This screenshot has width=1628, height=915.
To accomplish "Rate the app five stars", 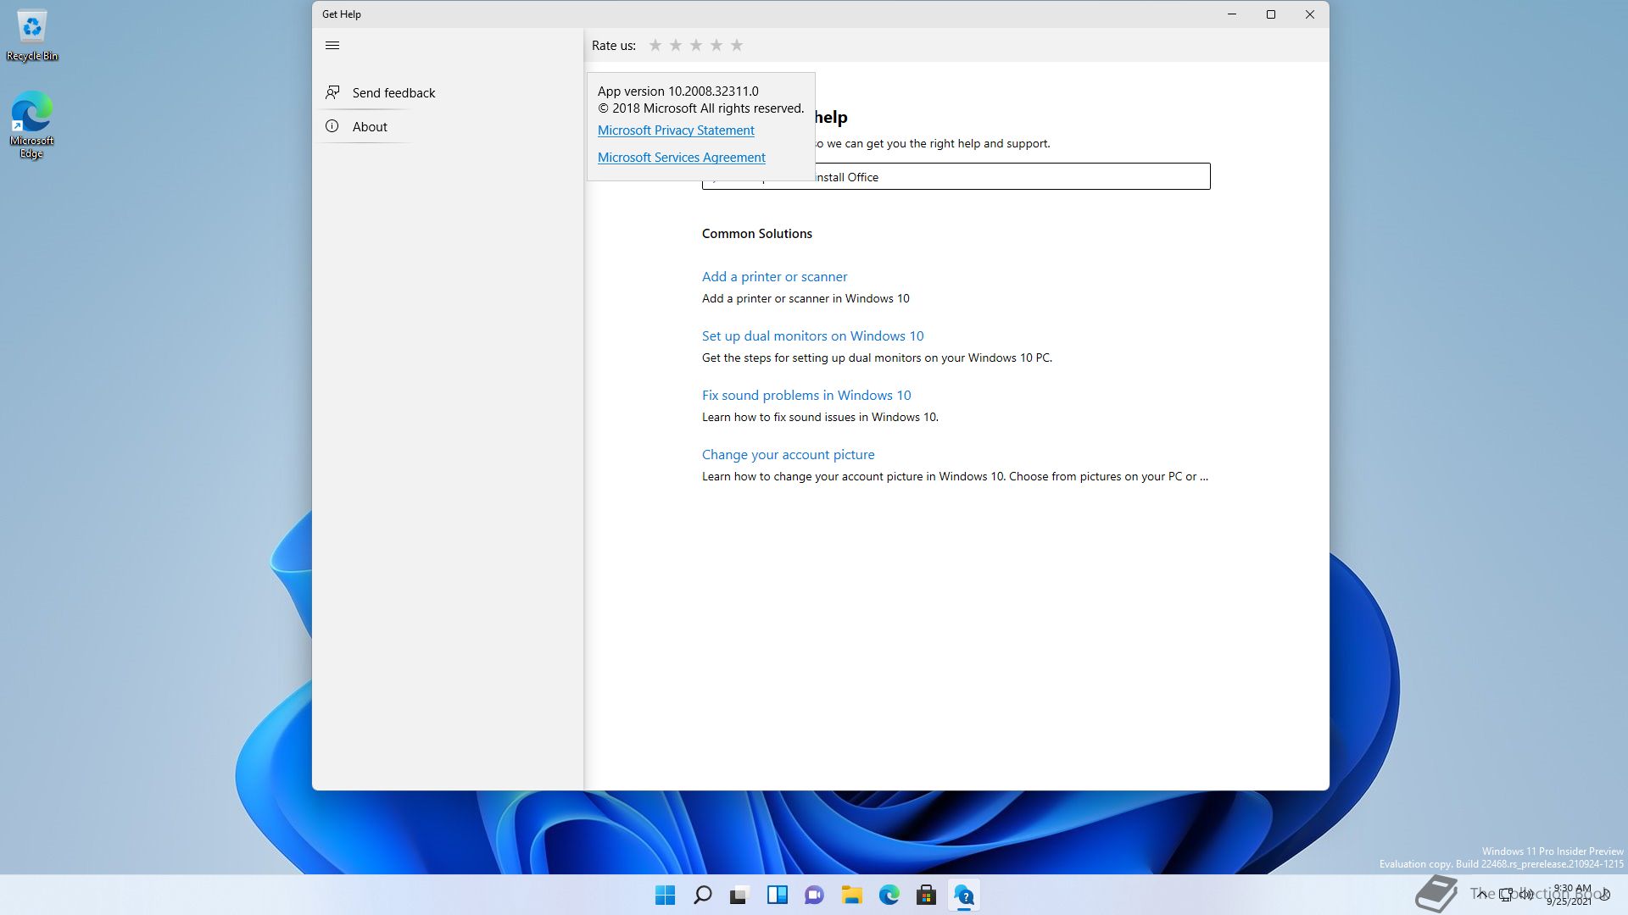I will tap(737, 46).
